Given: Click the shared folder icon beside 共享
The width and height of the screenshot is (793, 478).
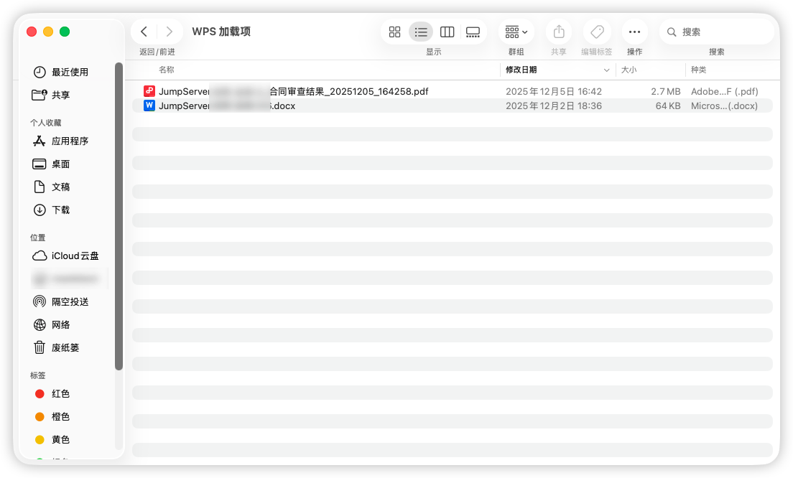Looking at the screenshot, I should (40, 95).
